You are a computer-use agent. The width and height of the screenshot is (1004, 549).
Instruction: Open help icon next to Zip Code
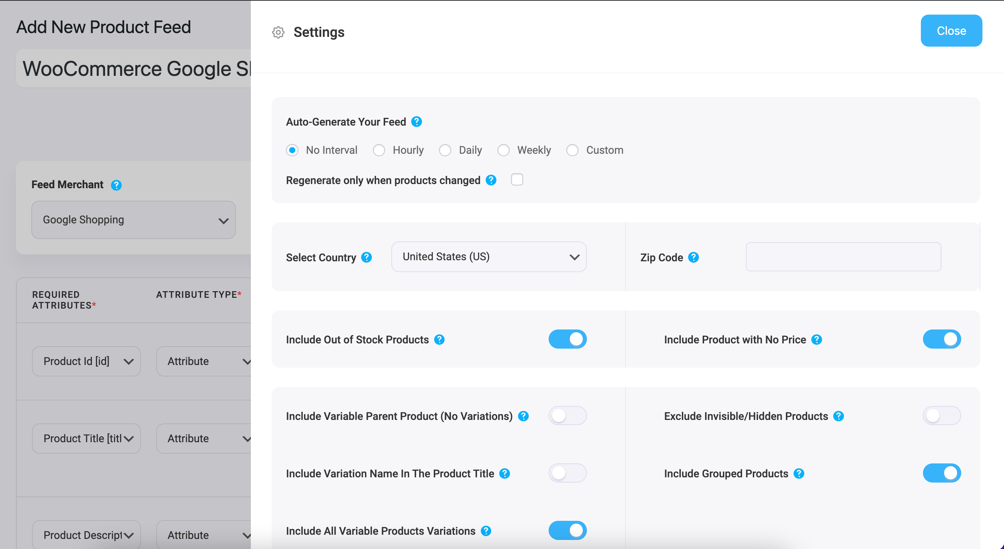pos(693,257)
